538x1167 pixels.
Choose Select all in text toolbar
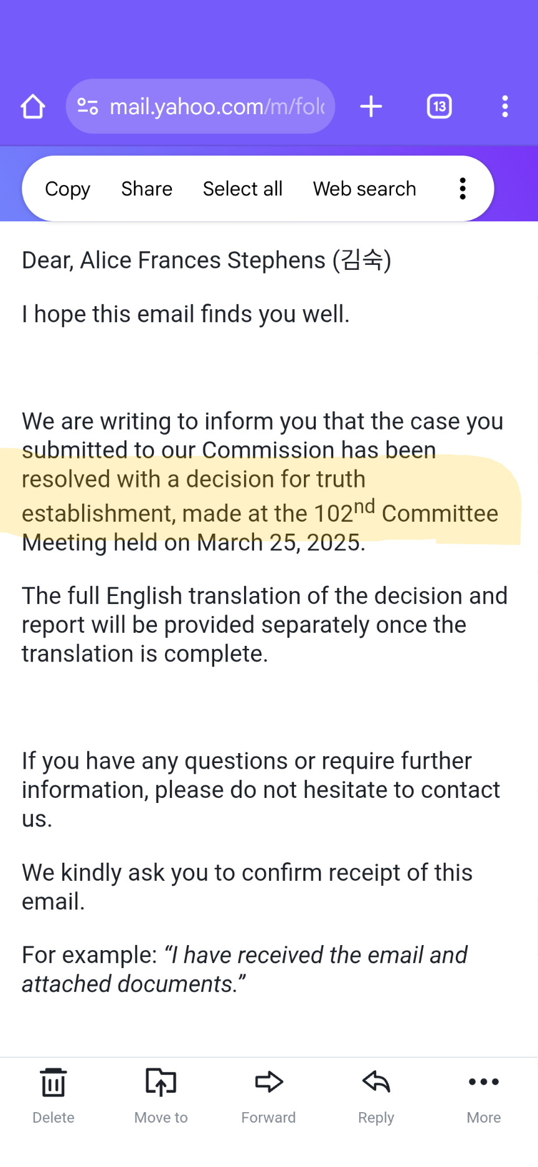click(x=242, y=189)
